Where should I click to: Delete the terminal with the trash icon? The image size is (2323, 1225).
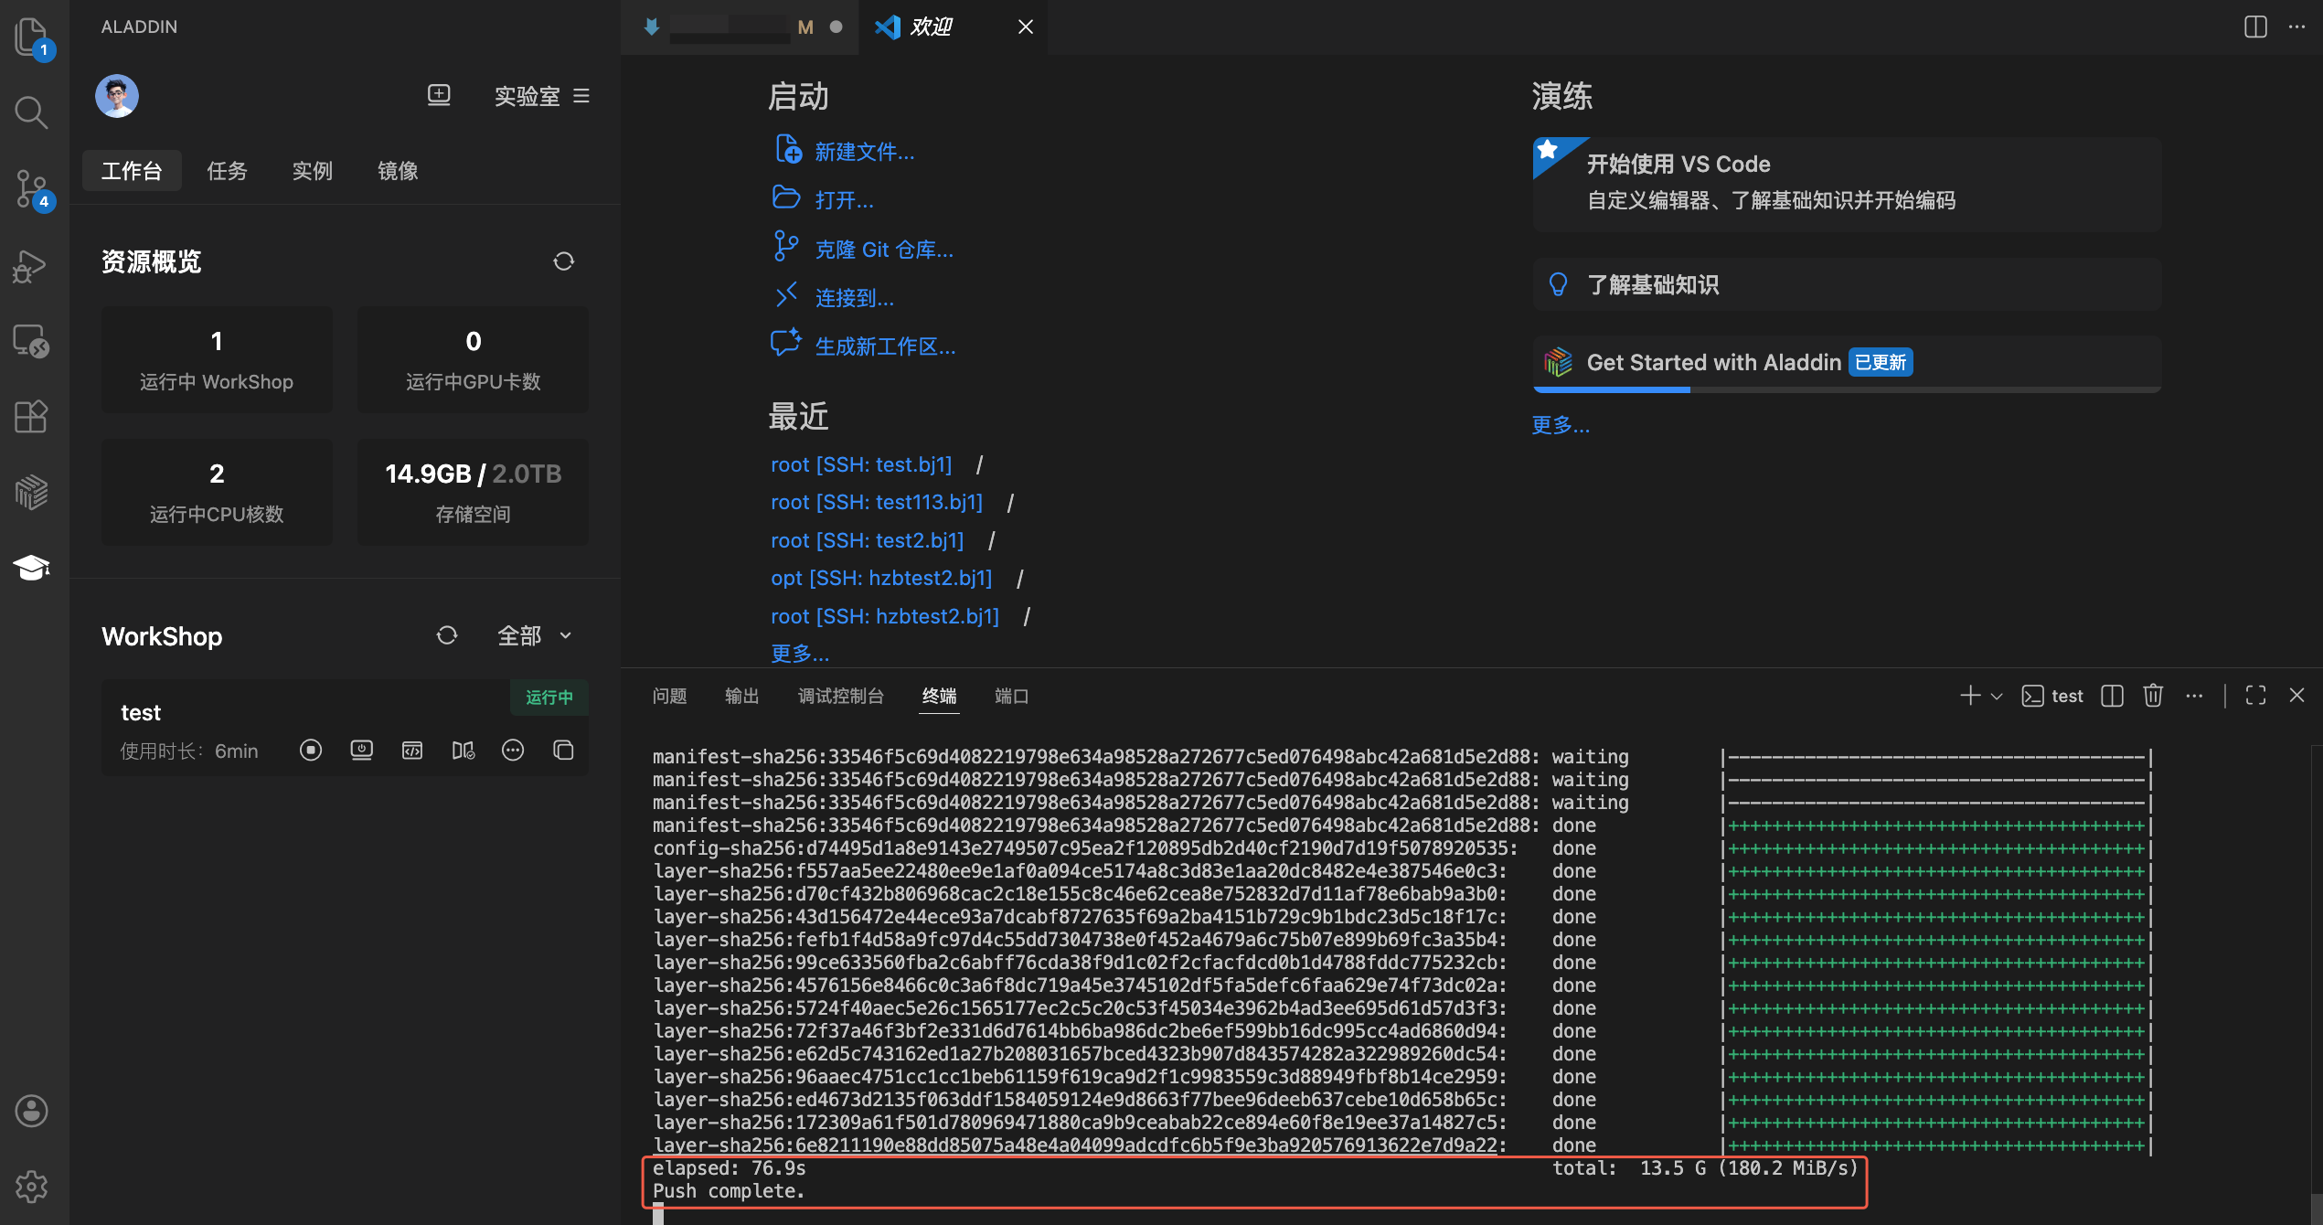(x=2153, y=696)
